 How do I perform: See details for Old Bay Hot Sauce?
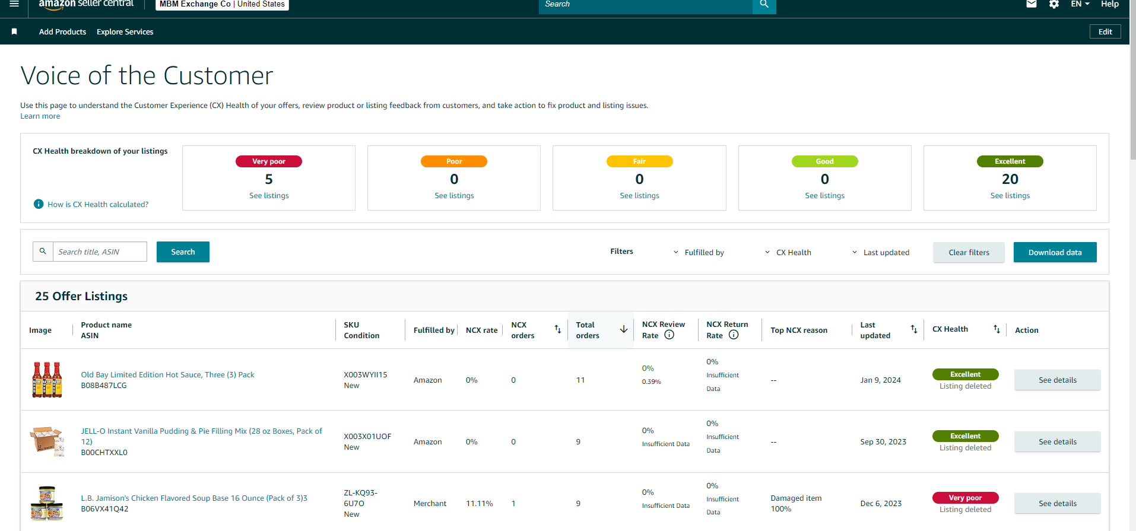coord(1057,380)
